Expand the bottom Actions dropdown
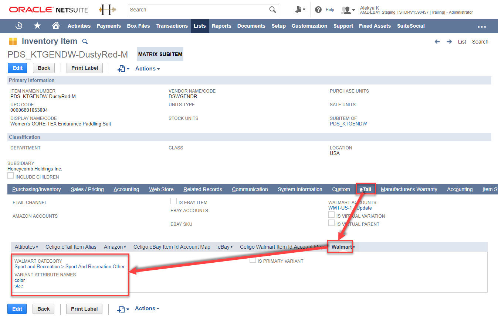The image size is (498, 321). (147, 308)
